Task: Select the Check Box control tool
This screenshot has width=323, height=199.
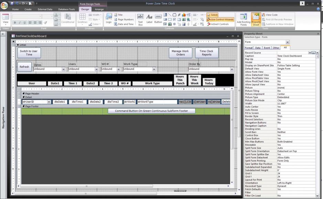Action: click(x=174, y=20)
